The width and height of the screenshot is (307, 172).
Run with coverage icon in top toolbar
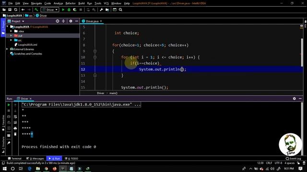pos(75,10)
